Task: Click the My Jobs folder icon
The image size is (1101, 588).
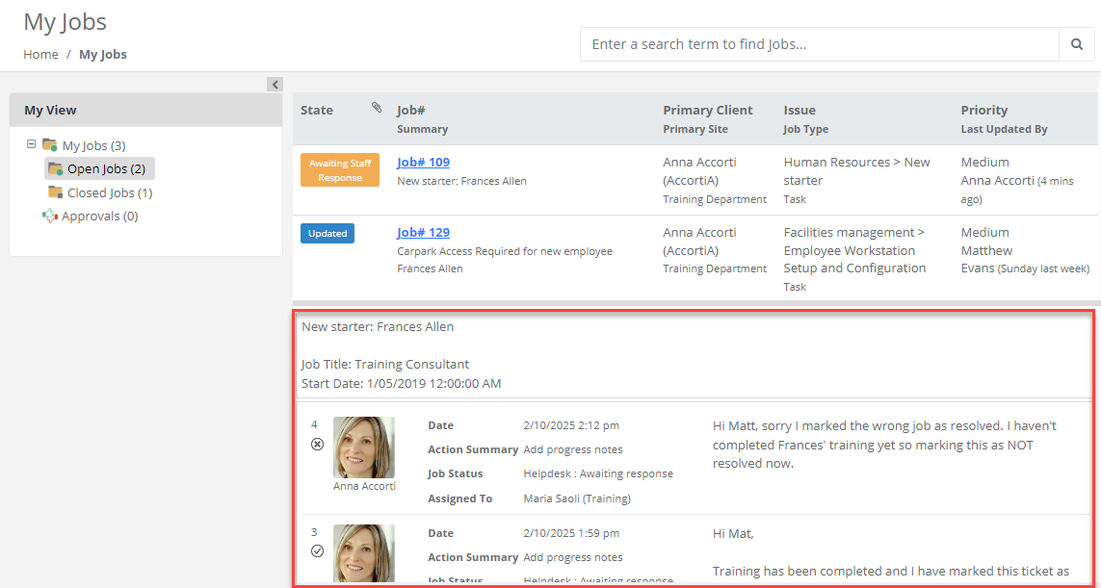Action: click(x=50, y=145)
